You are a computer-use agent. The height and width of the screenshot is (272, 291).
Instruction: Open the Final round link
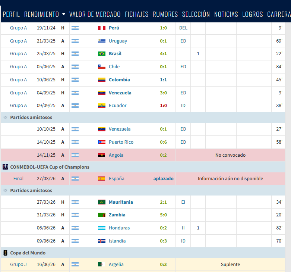point(18,179)
